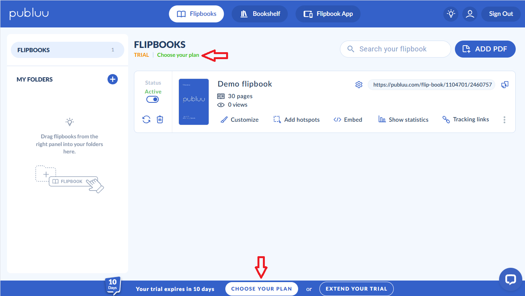This screenshot has width=525, height=296.
Task: Open Demo flipbook settings gear icon
Action: pos(359,85)
